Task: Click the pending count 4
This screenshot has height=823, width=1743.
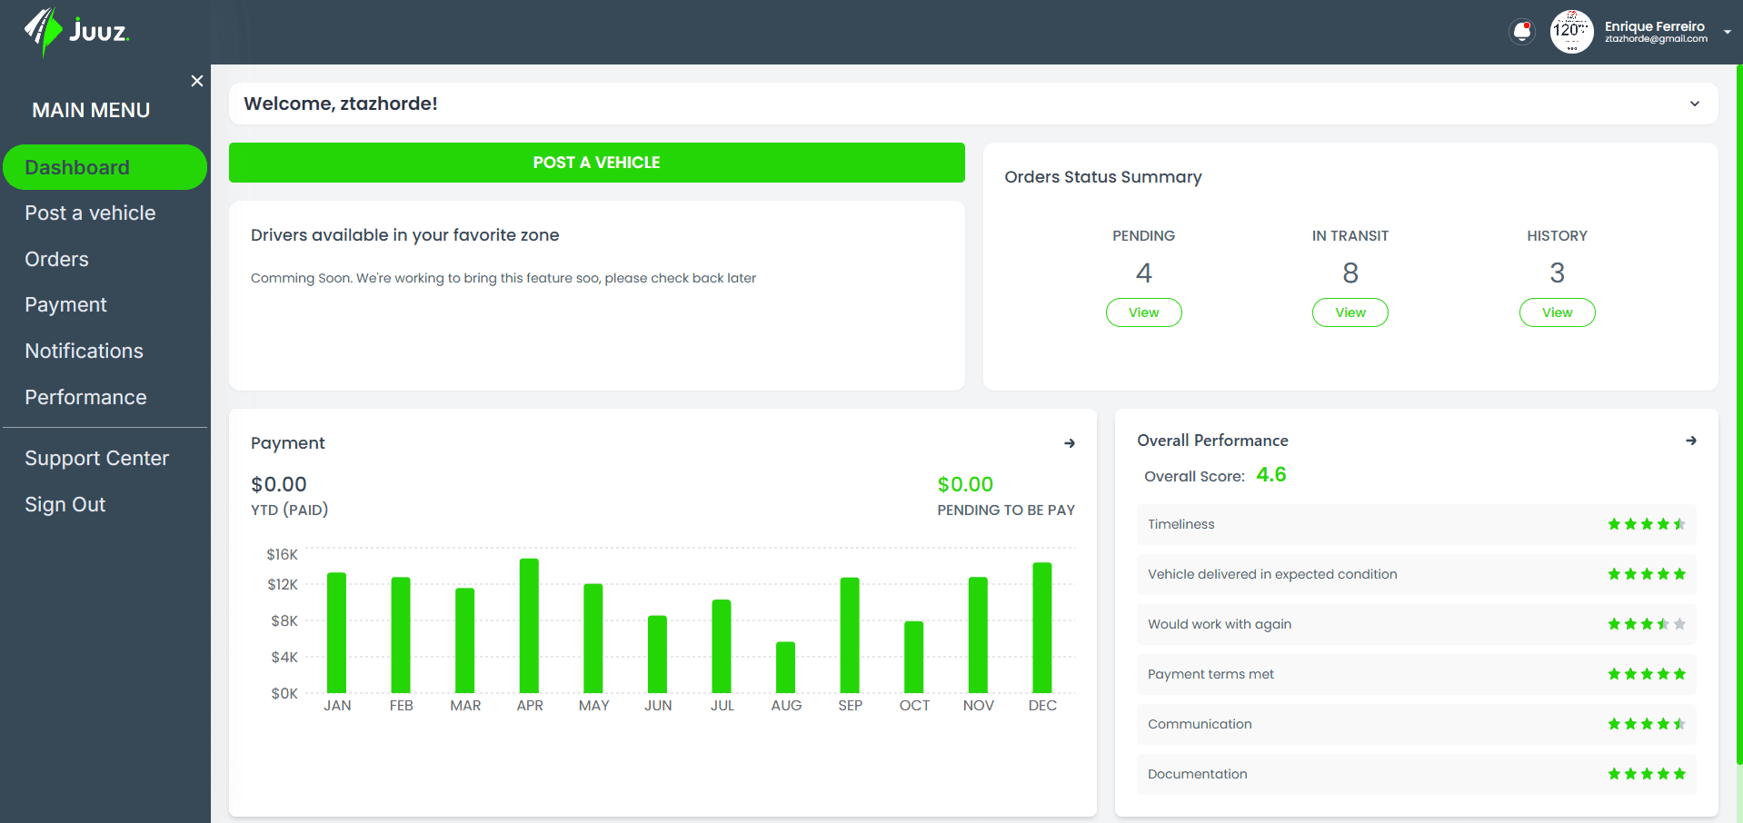Action: (1143, 273)
